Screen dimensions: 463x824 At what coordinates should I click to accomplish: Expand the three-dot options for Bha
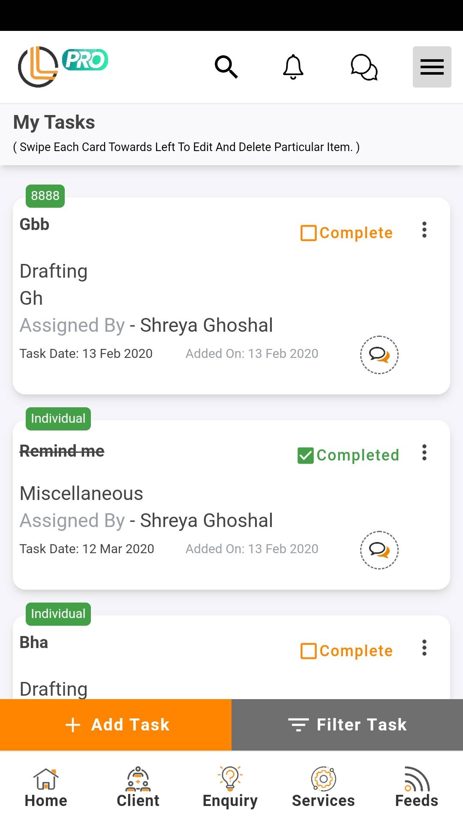tap(424, 648)
